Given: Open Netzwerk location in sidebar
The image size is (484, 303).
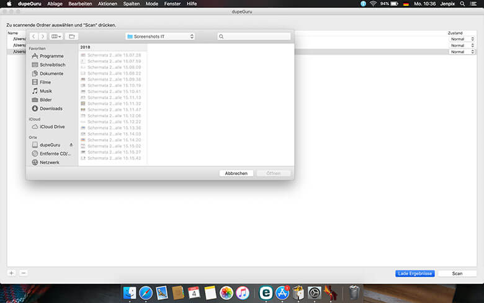Looking at the screenshot, I should click(49, 162).
